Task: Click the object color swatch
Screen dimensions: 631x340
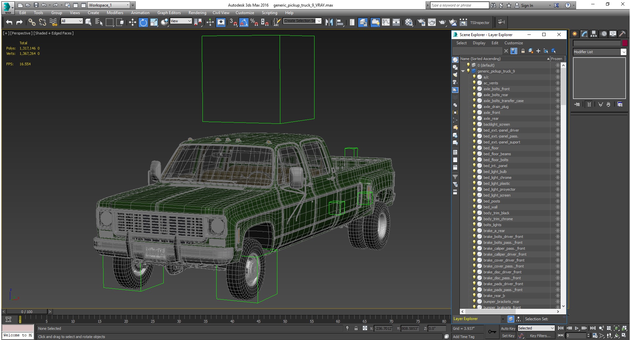Action: [x=625, y=43]
